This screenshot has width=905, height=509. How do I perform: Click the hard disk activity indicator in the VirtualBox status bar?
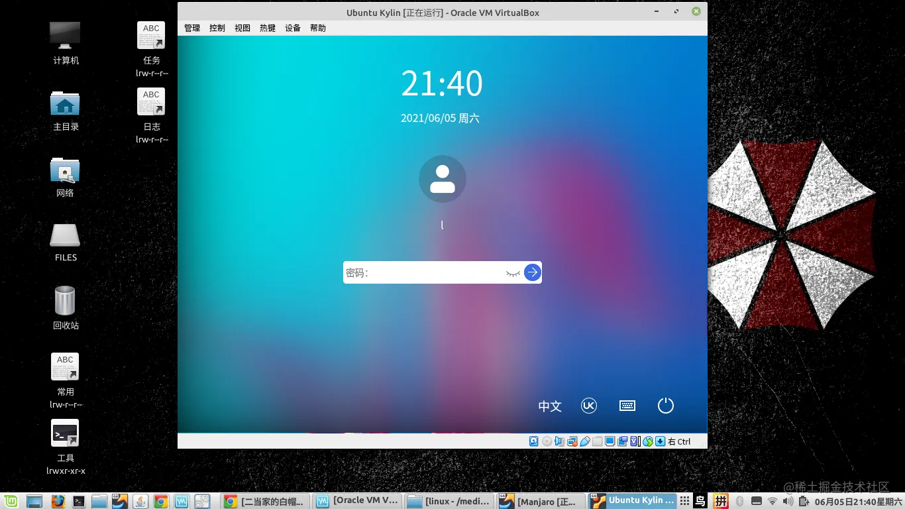click(x=534, y=441)
